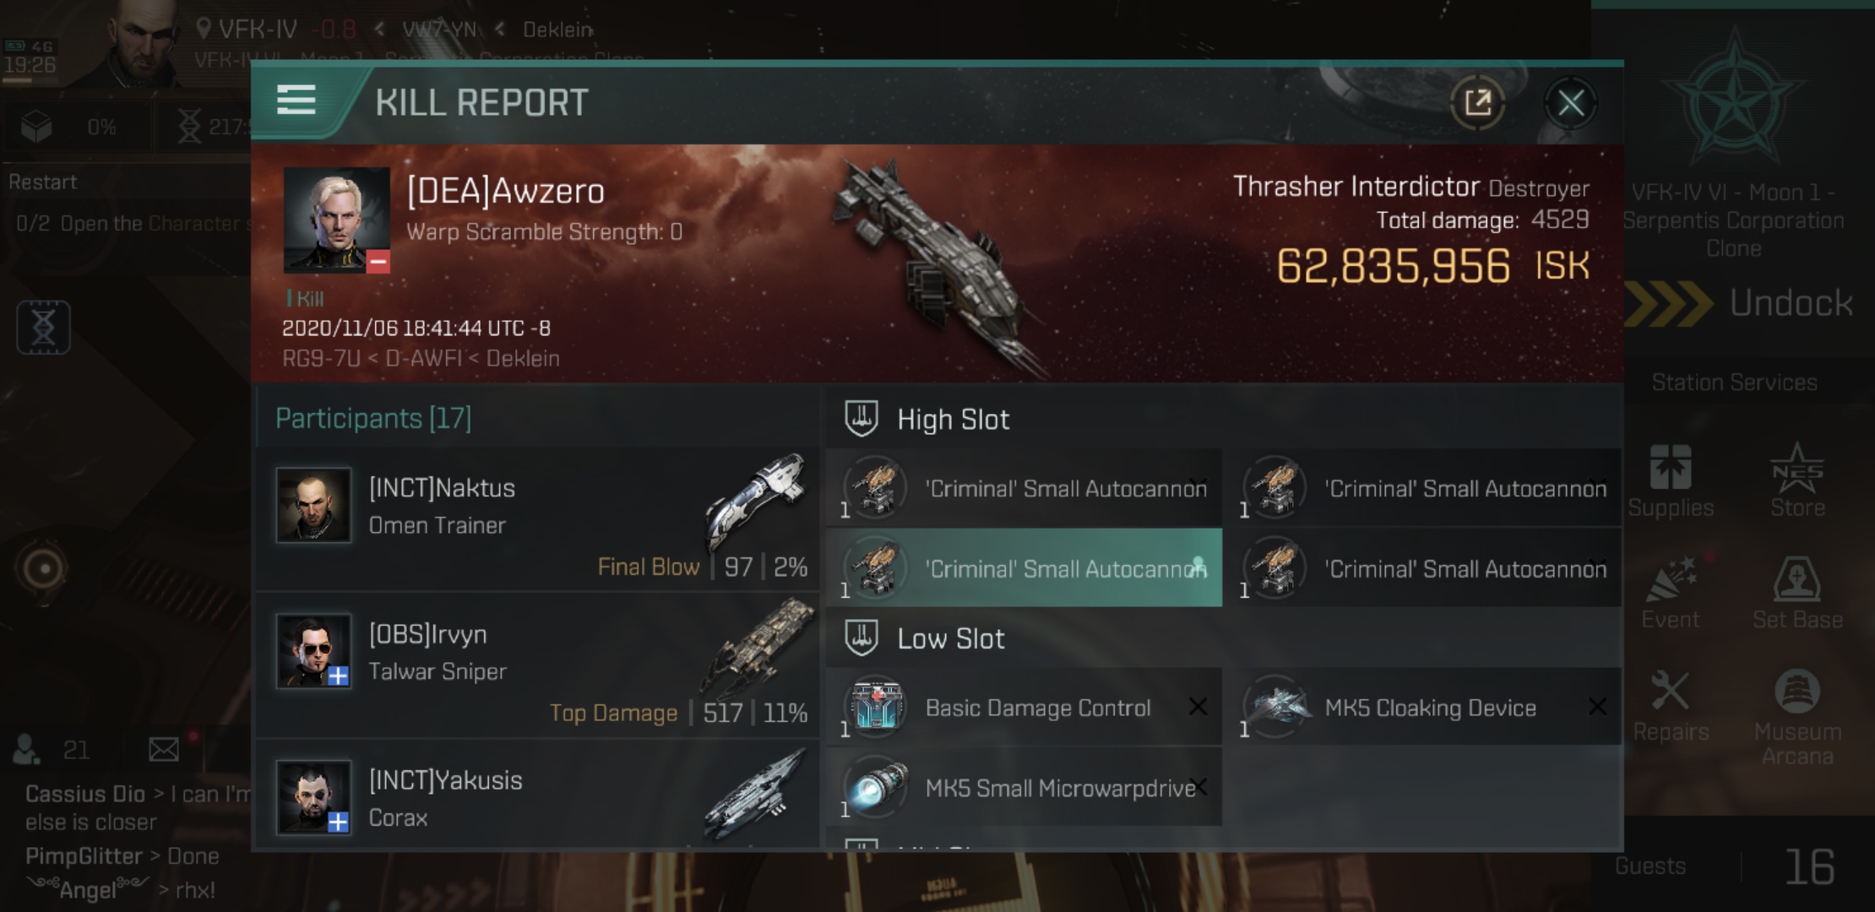
Task: Select the highlighted 'Criminal' Small Autocannon
Action: 1024,568
